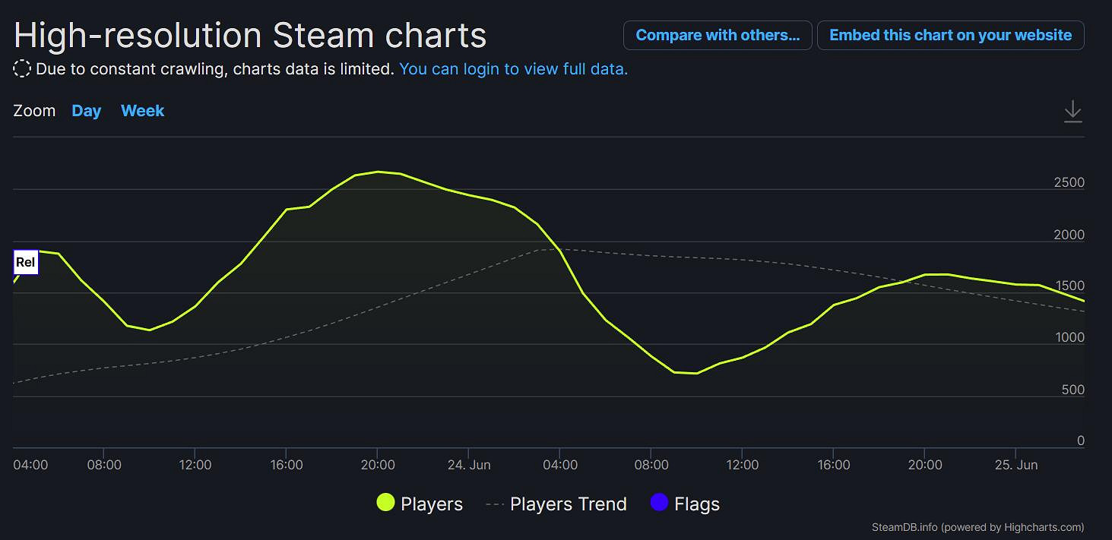Open the chart download menu icon
The height and width of the screenshot is (540, 1112).
pyautogui.click(x=1072, y=111)
